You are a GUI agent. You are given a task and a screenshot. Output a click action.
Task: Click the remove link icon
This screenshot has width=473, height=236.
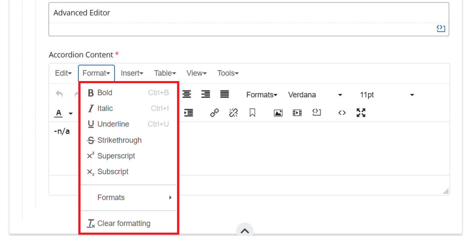233,113
